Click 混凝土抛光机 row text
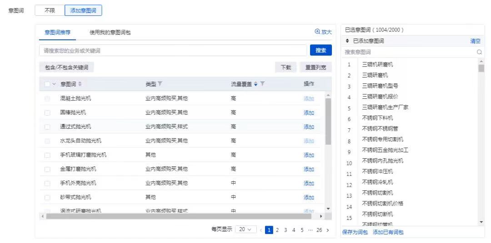The image size is (491, 243). click(75, 98)
